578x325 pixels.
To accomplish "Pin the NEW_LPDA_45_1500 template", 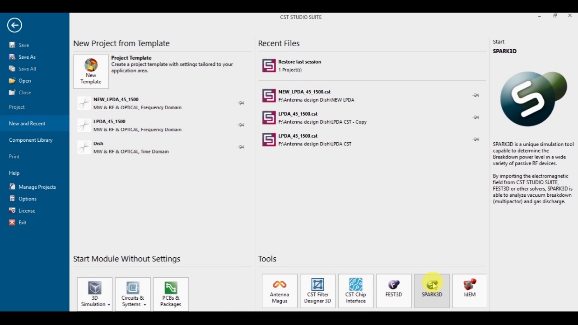I will [241, 103].
